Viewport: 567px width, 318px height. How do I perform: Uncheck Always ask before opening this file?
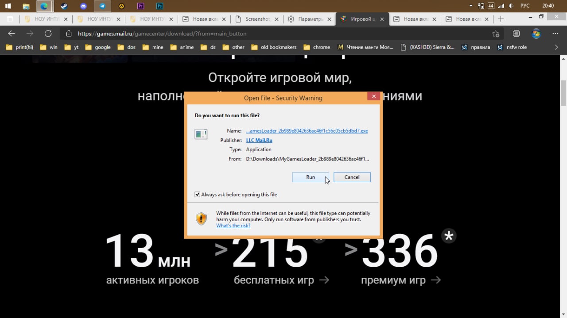[198, 195]
